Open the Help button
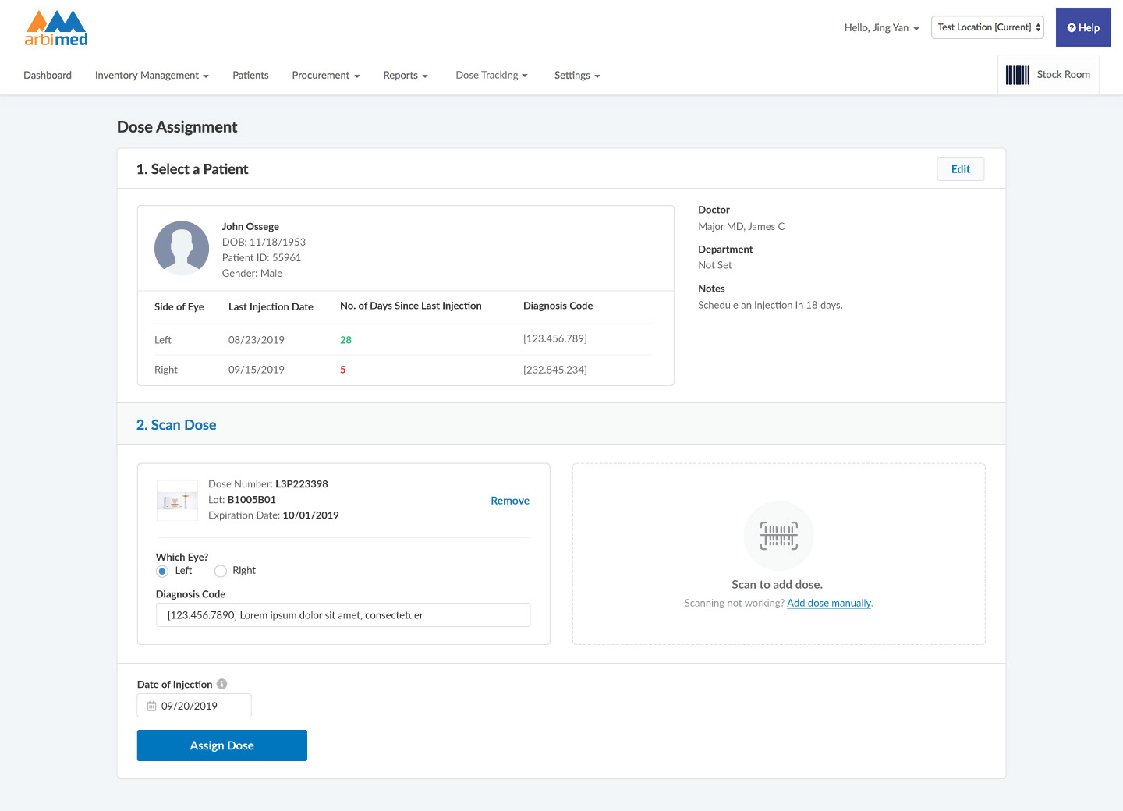The width and height of the screenshot is (1123, 811). coord(1083,27)
